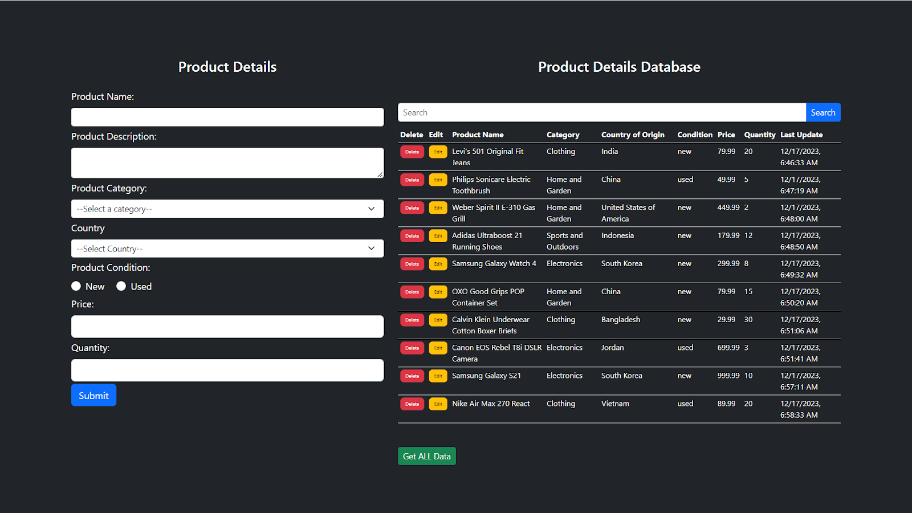Click the Sports and Outdoors category cell
Image resolution: width=912 pixels, height=513 pixels.
[x=564, y=241]
